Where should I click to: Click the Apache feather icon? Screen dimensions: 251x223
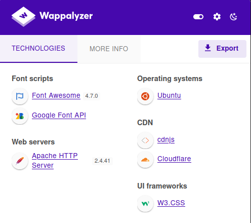20,161
